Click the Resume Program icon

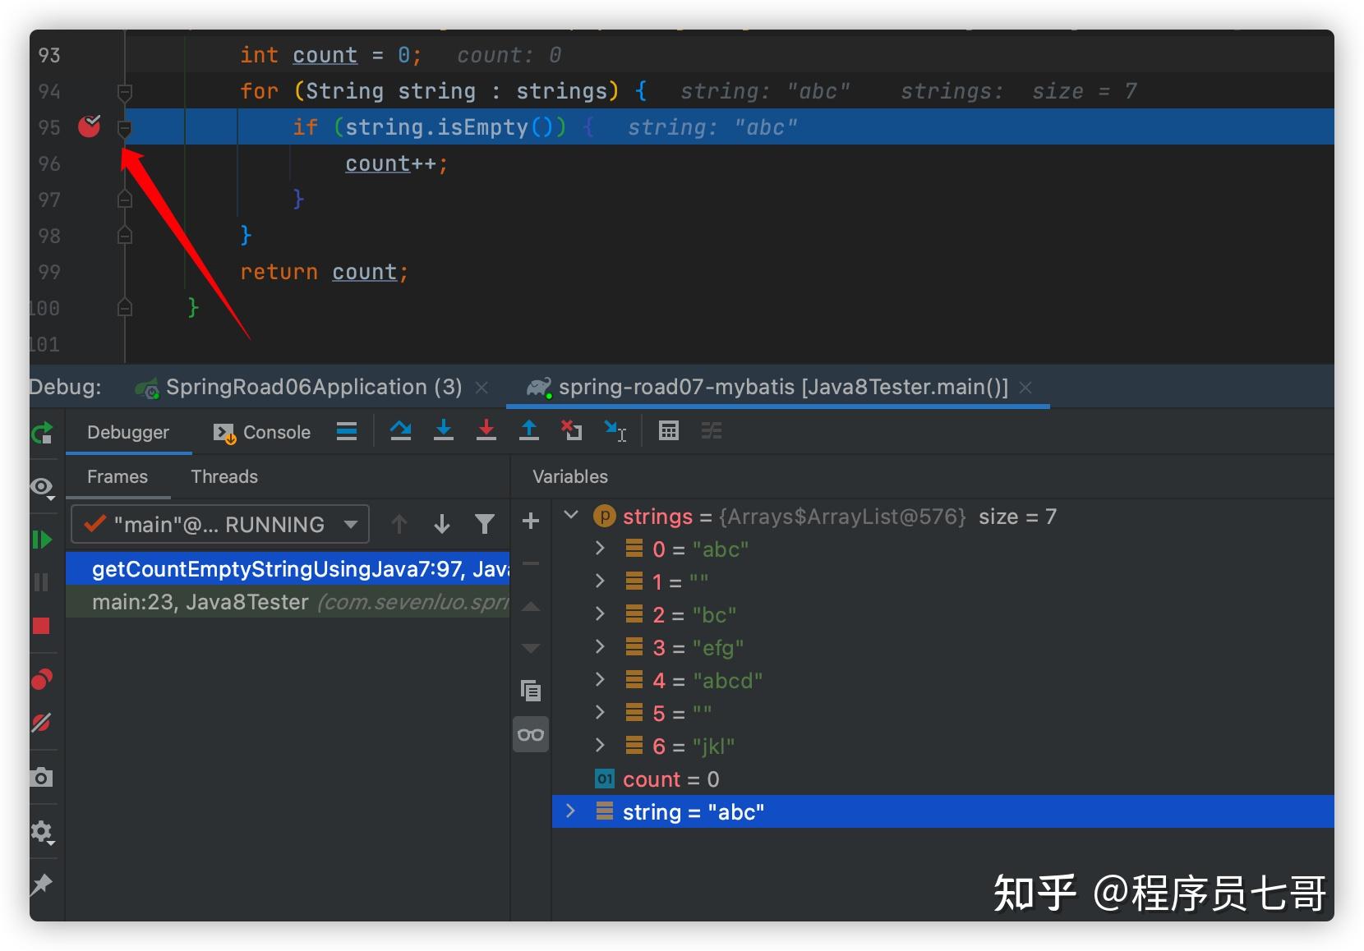coord(42,540)
